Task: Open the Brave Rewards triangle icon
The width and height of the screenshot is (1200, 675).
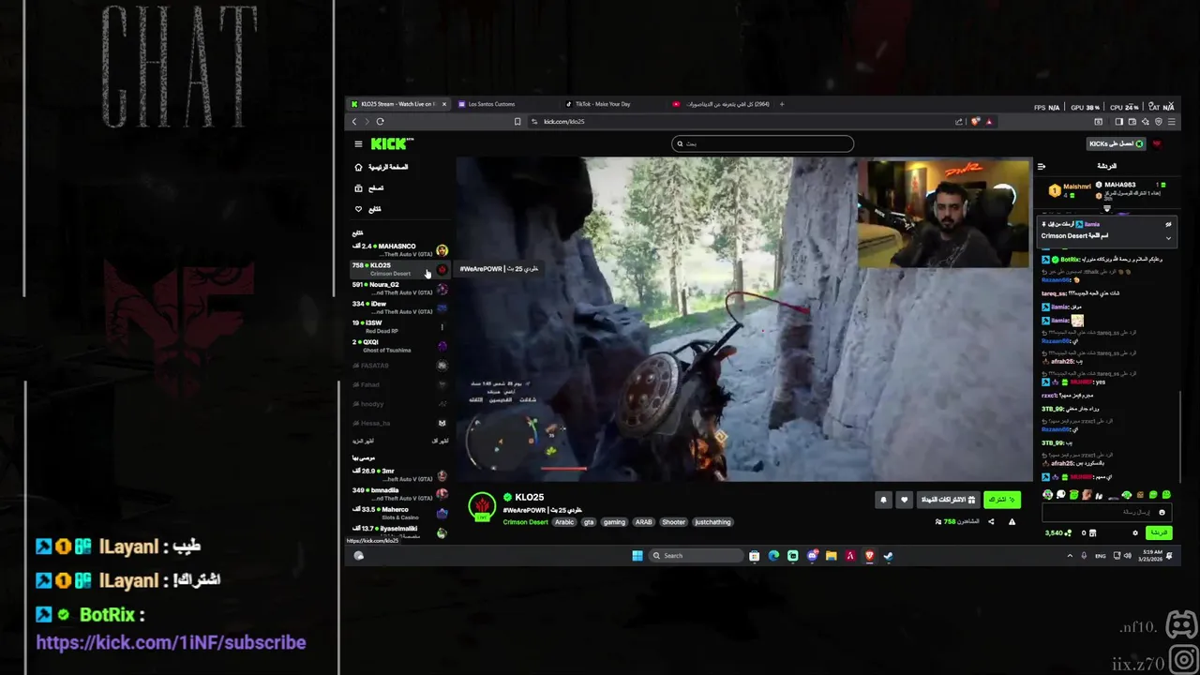Action: coord(988,121)
